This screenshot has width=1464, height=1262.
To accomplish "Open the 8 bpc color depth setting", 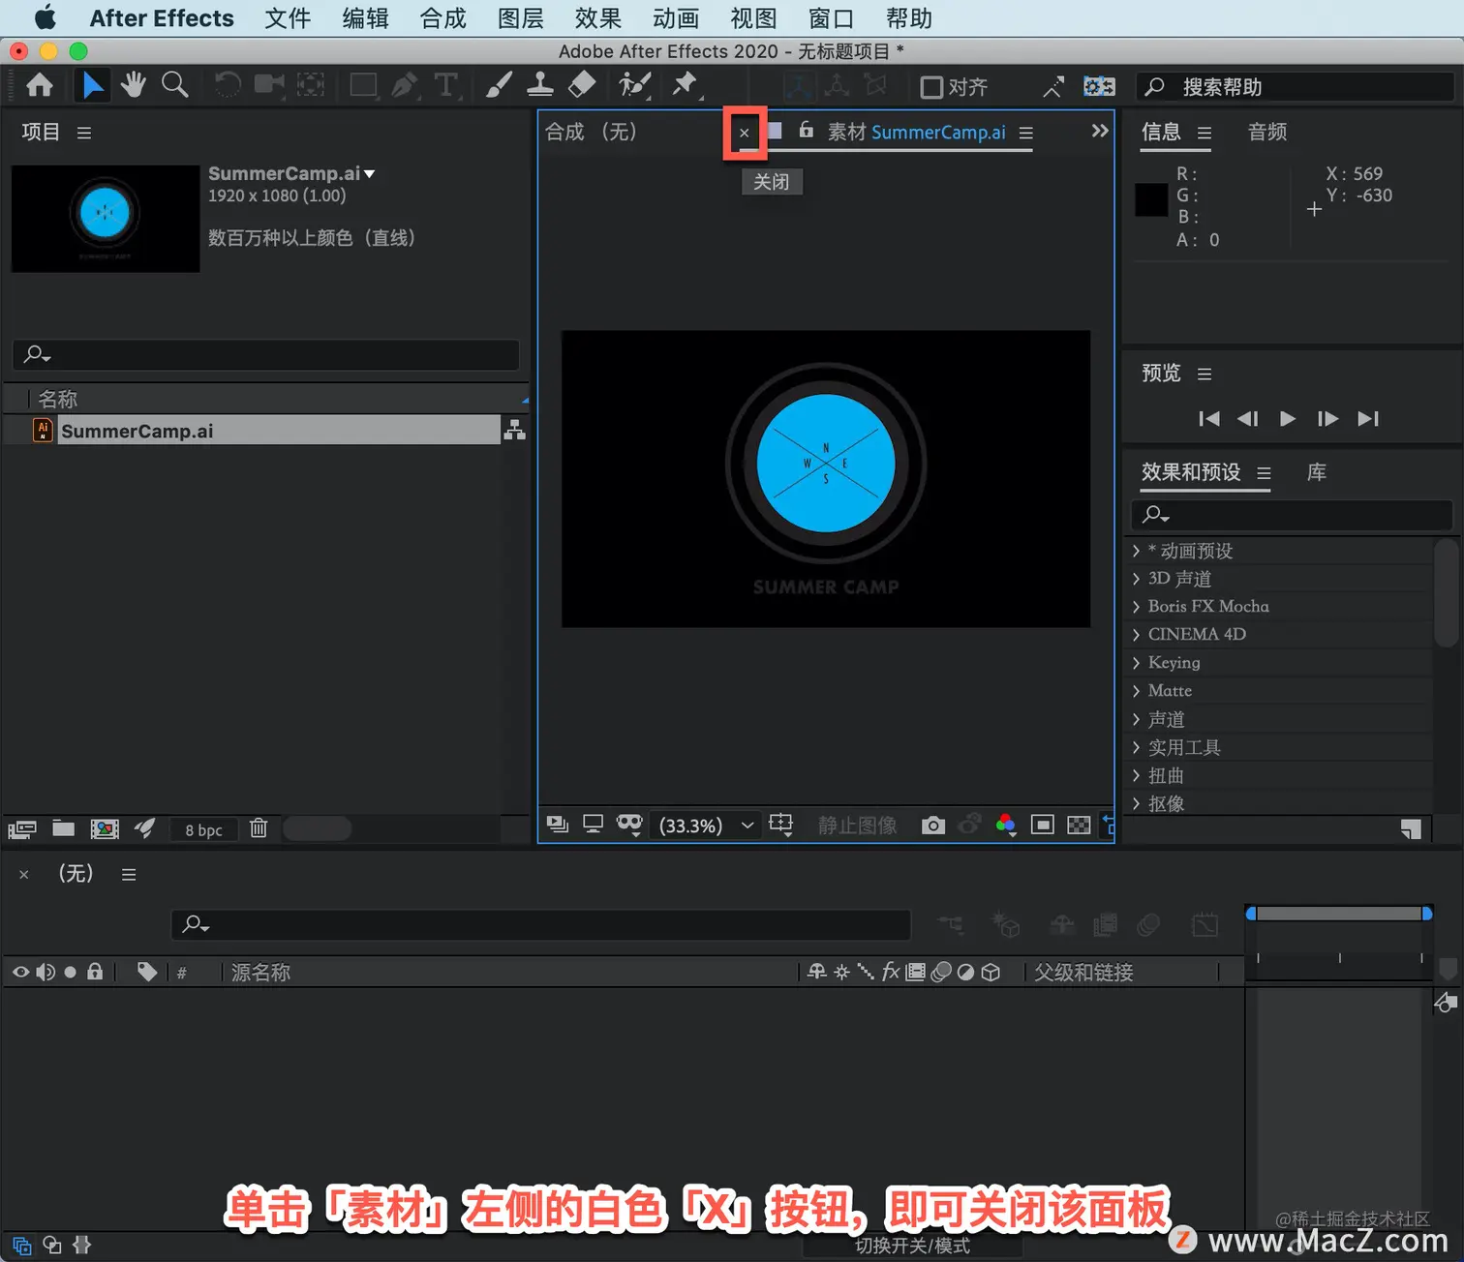I will pyautogui.click(x=204, y=829).
